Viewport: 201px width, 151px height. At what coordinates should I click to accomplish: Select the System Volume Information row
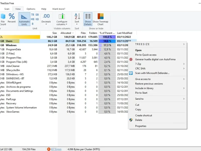tap(64, 108)
